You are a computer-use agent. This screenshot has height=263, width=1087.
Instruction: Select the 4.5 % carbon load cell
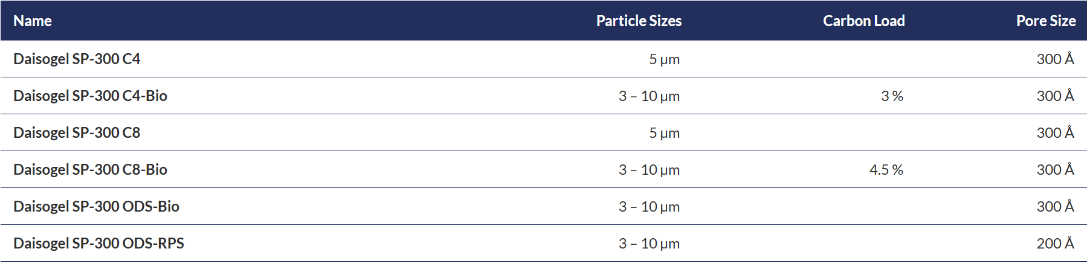pos(886,169)
